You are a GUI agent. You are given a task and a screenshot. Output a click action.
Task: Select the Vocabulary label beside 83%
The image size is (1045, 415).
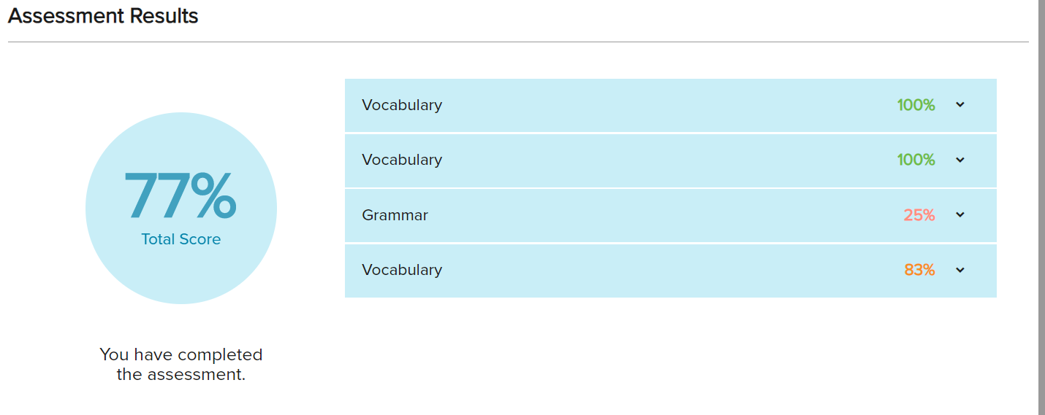[402, 270]
